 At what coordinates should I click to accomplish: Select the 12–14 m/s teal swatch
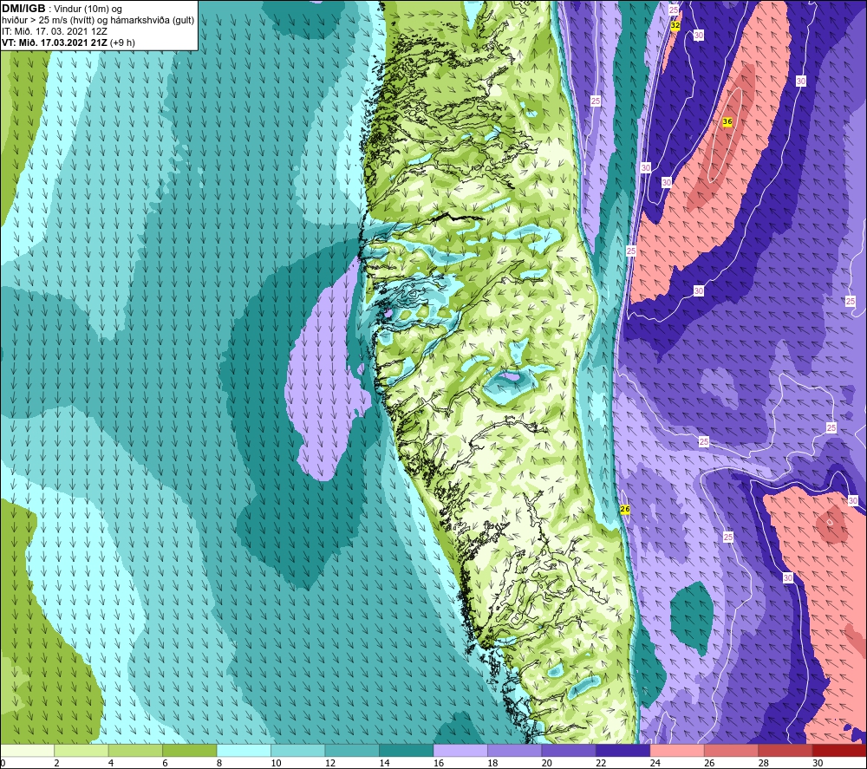click(x=352, y=751)
